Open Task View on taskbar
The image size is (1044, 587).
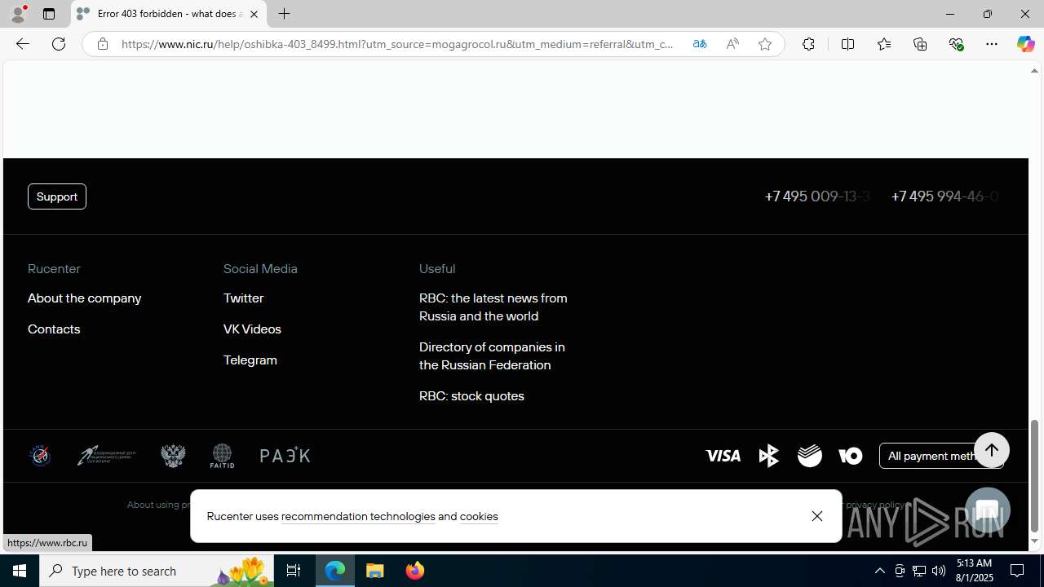point(293,571)
